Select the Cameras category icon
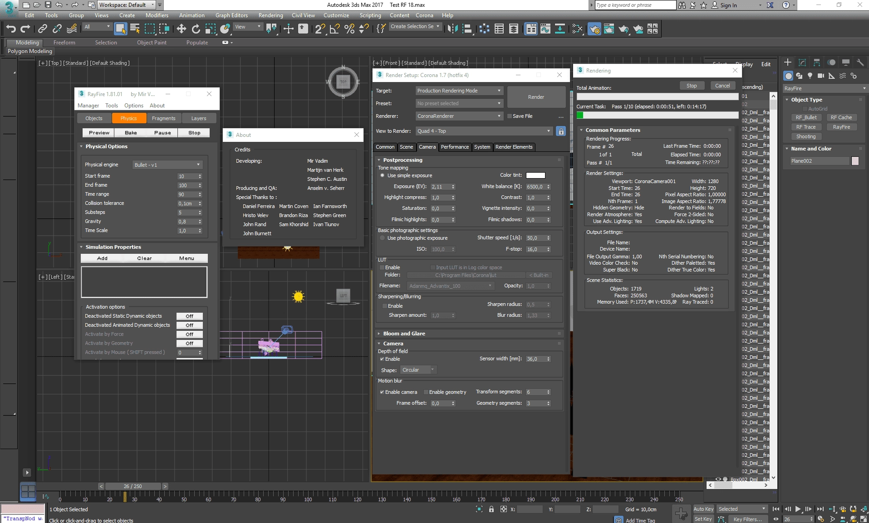 pyautogui.click(x=821, y=76)
